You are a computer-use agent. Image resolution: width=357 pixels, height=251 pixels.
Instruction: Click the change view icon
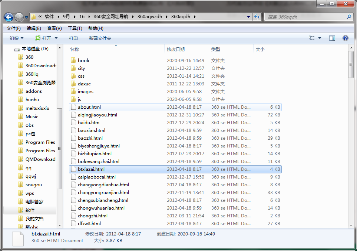(x=312, y=38)
